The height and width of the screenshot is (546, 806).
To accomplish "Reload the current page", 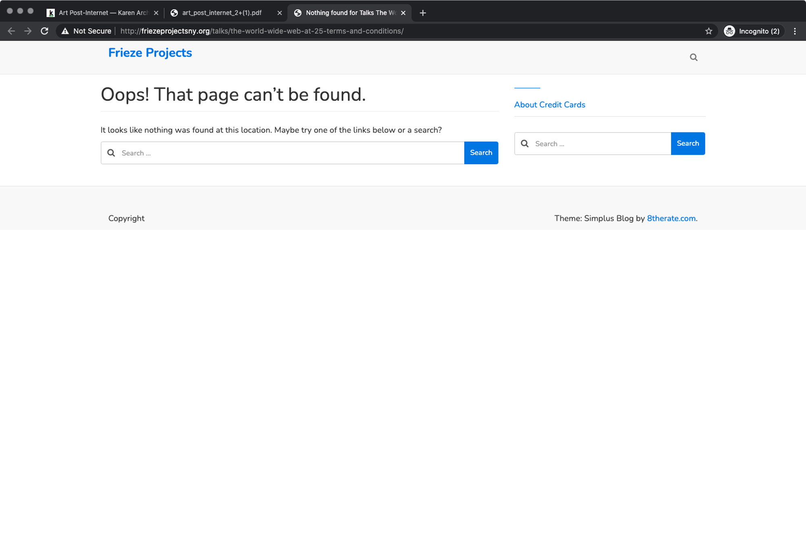I will click(45, 31).
